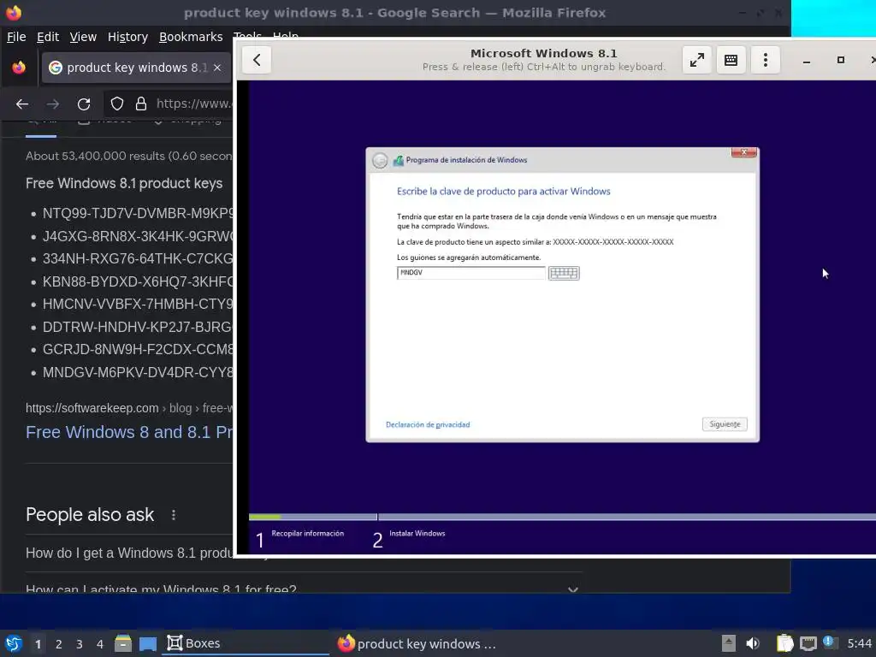Close the Windows setup dialog
Screen dimensions: 876x657
pos(743,152)
